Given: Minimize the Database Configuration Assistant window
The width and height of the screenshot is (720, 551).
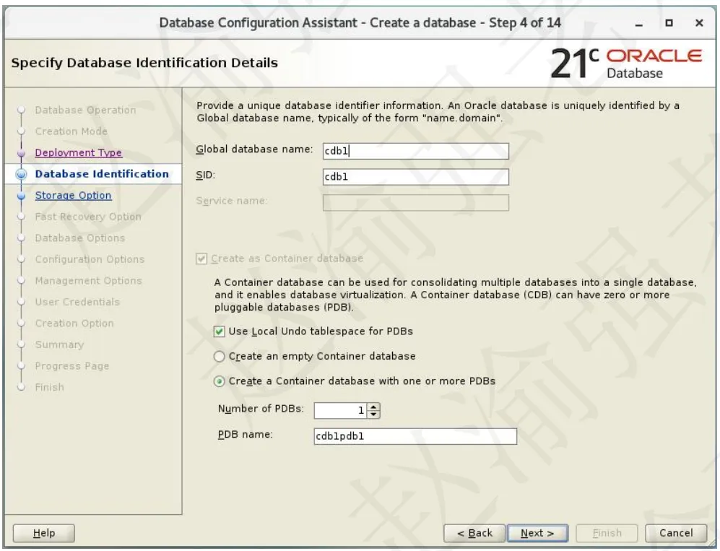Looking at the screenshot, I should pos(638,23).
